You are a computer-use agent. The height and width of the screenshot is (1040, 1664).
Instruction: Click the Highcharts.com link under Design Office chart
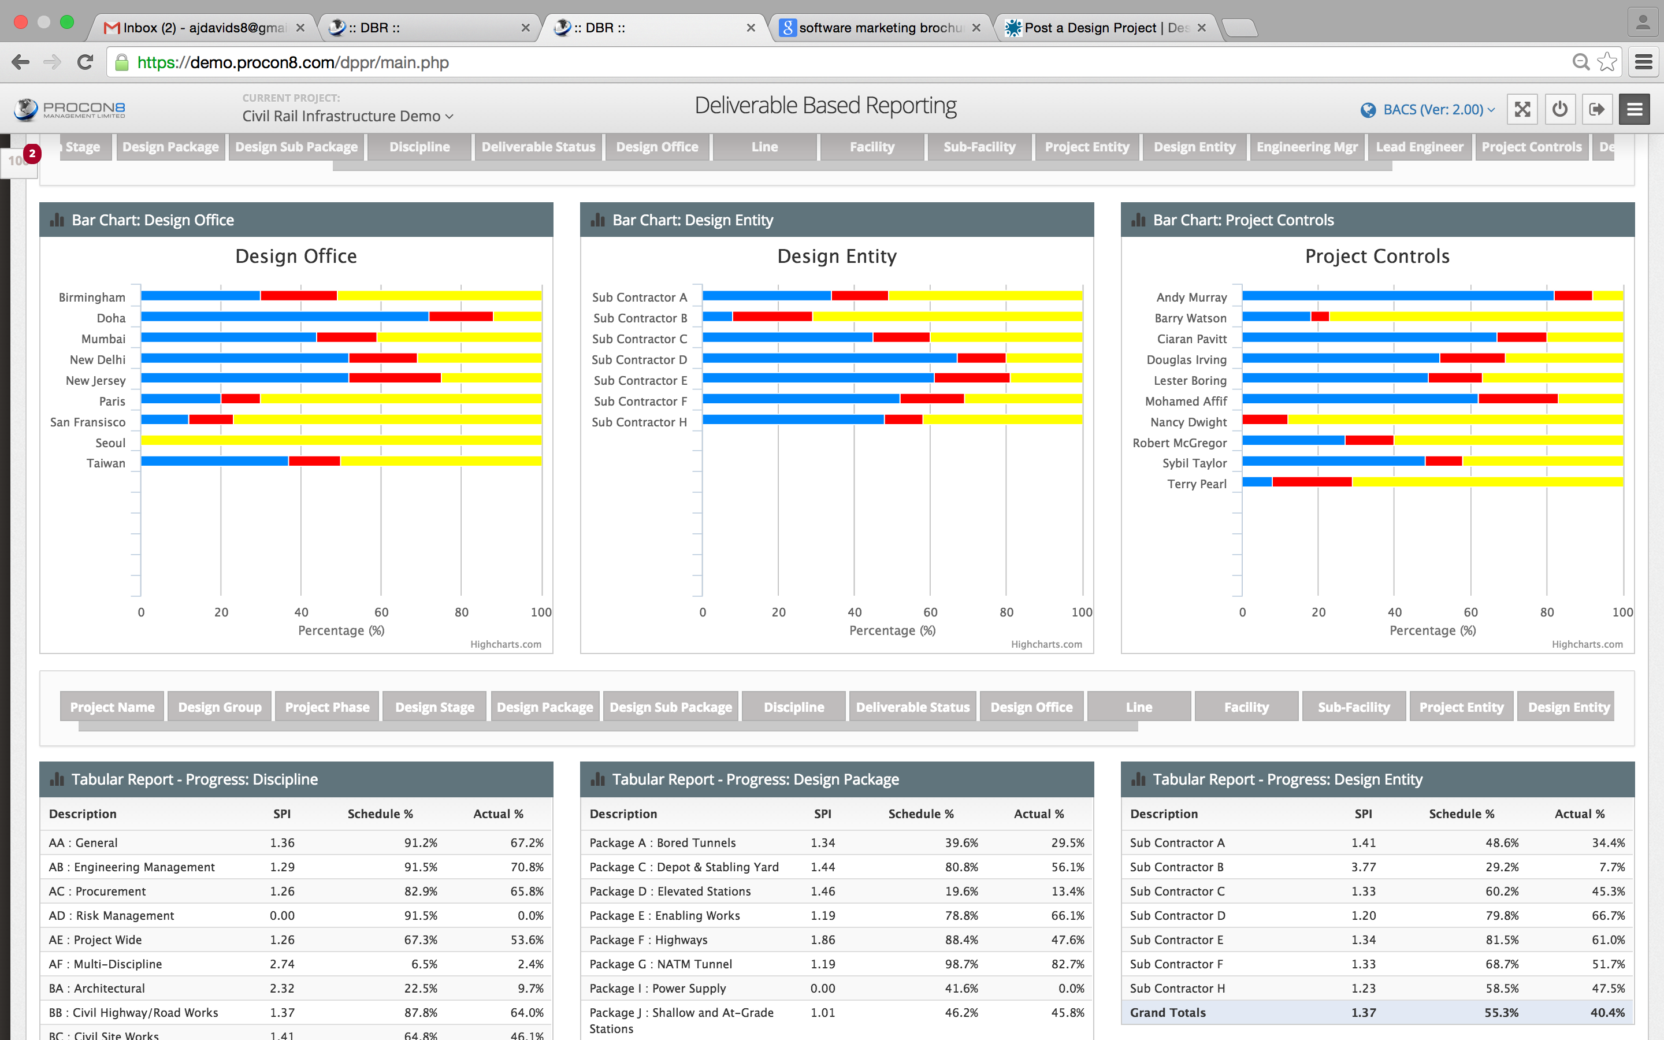(506, 644)
